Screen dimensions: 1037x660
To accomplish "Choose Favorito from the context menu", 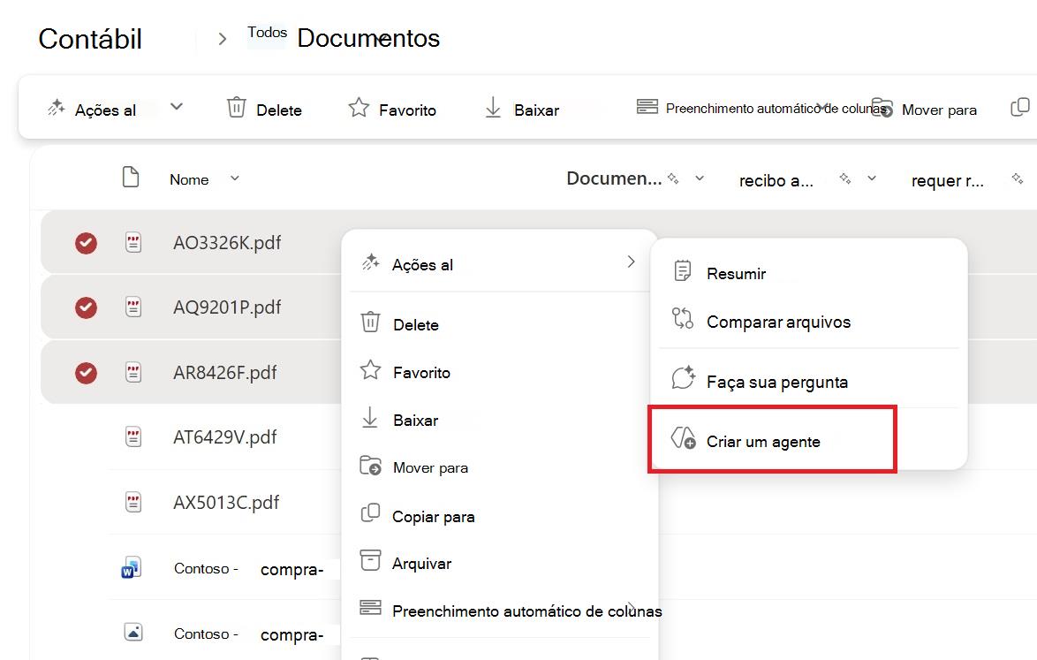I will (x=499, y=372).
